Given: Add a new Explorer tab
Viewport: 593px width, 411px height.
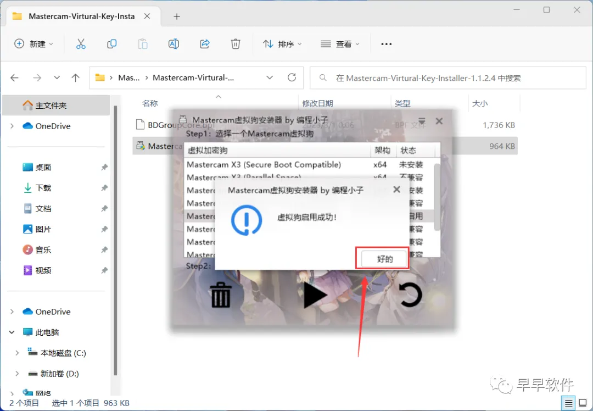Looking at the screenshot, I should click(177, 16).
